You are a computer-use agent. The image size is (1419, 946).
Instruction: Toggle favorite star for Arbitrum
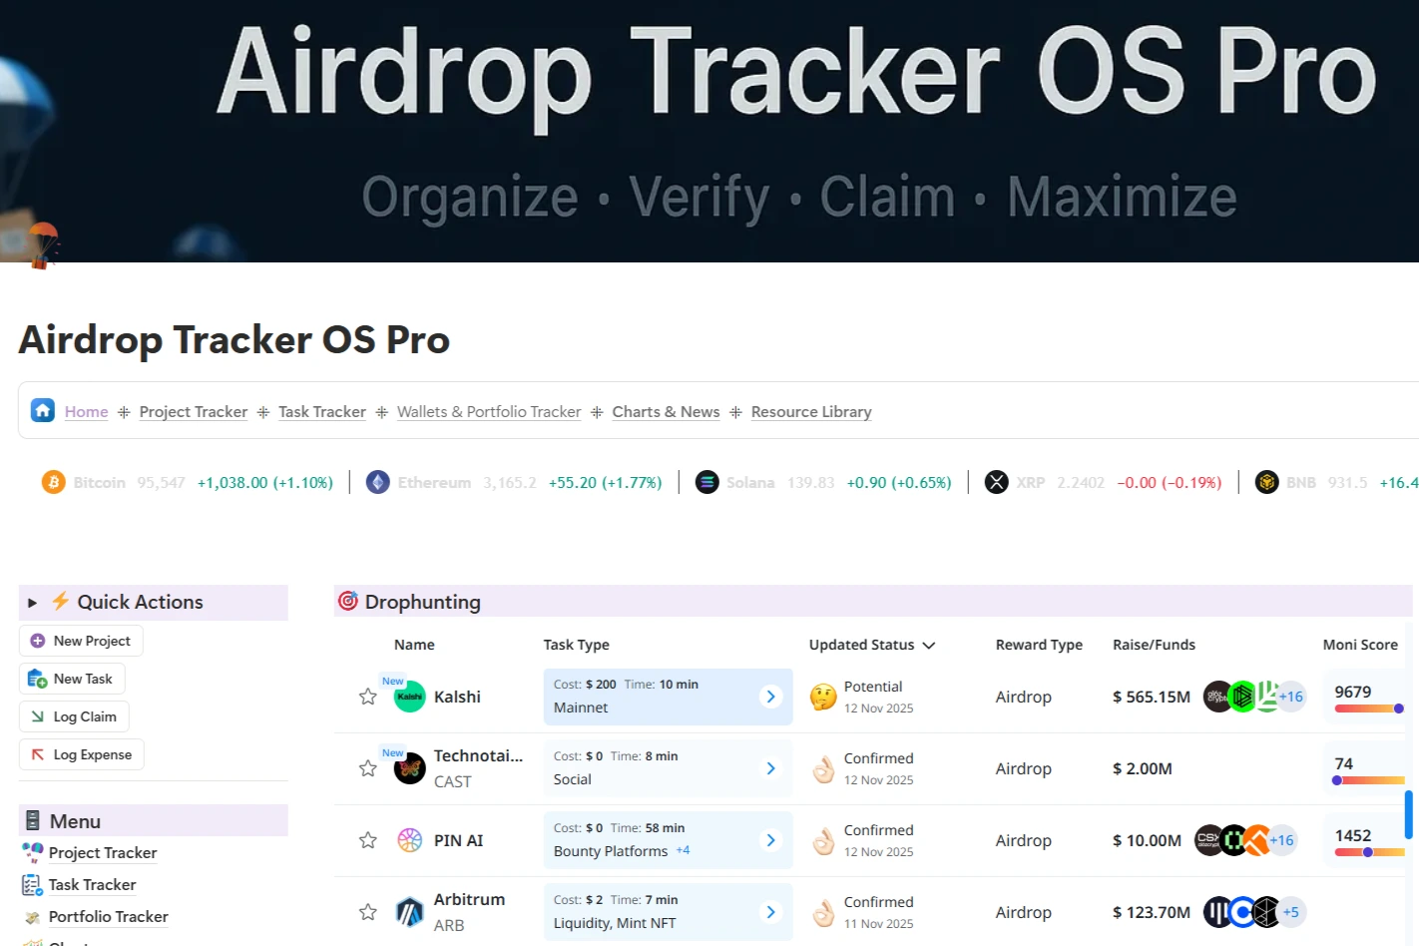[368, 912]
